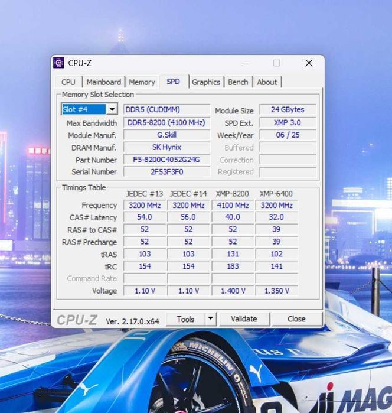This screenshot has height=413, width=392.
Task: Click the XMP 3.0 SPD Ext. value
Action: point(288,122)
